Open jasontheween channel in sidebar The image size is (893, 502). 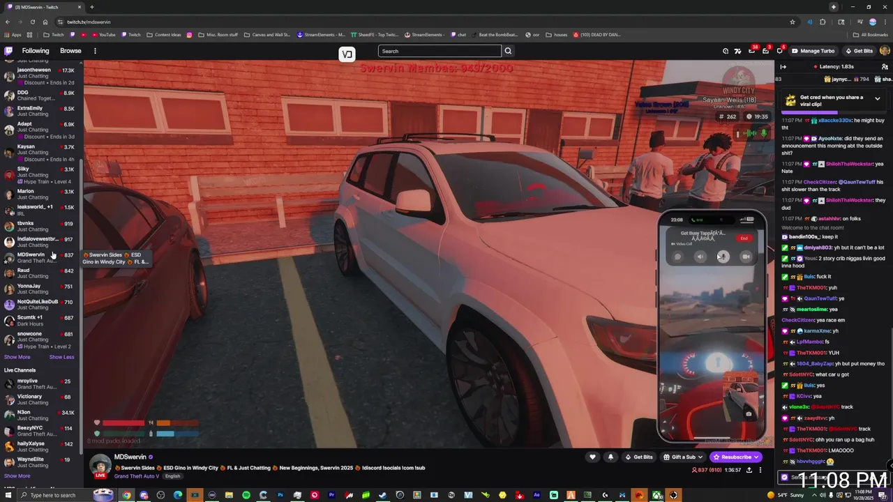click(x=40, y=75)
